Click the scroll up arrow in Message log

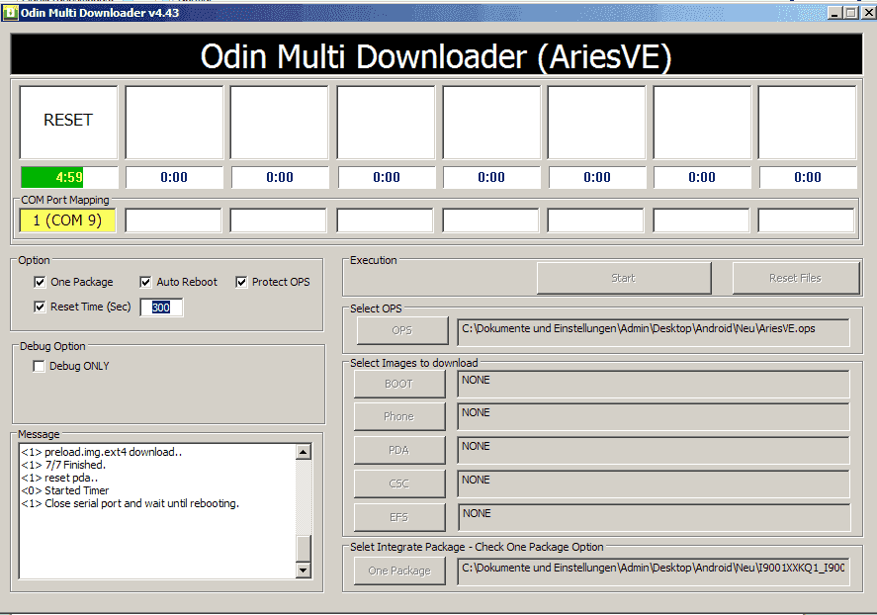tap(304, 452)
